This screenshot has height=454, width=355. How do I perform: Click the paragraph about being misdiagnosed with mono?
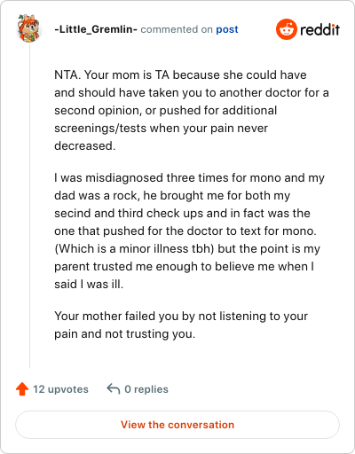click(189, 231)
